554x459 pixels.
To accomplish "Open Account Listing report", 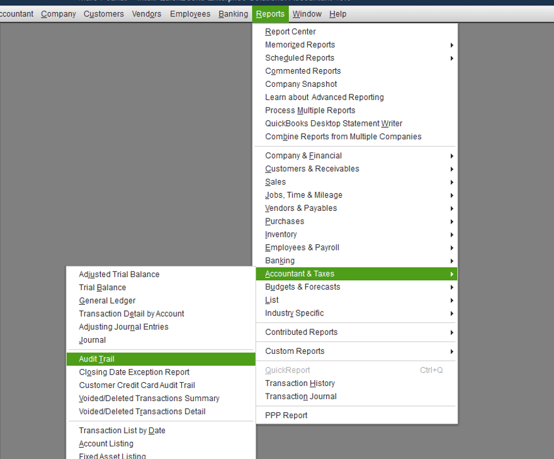I will pyautogui.click(x=161, y=443).
